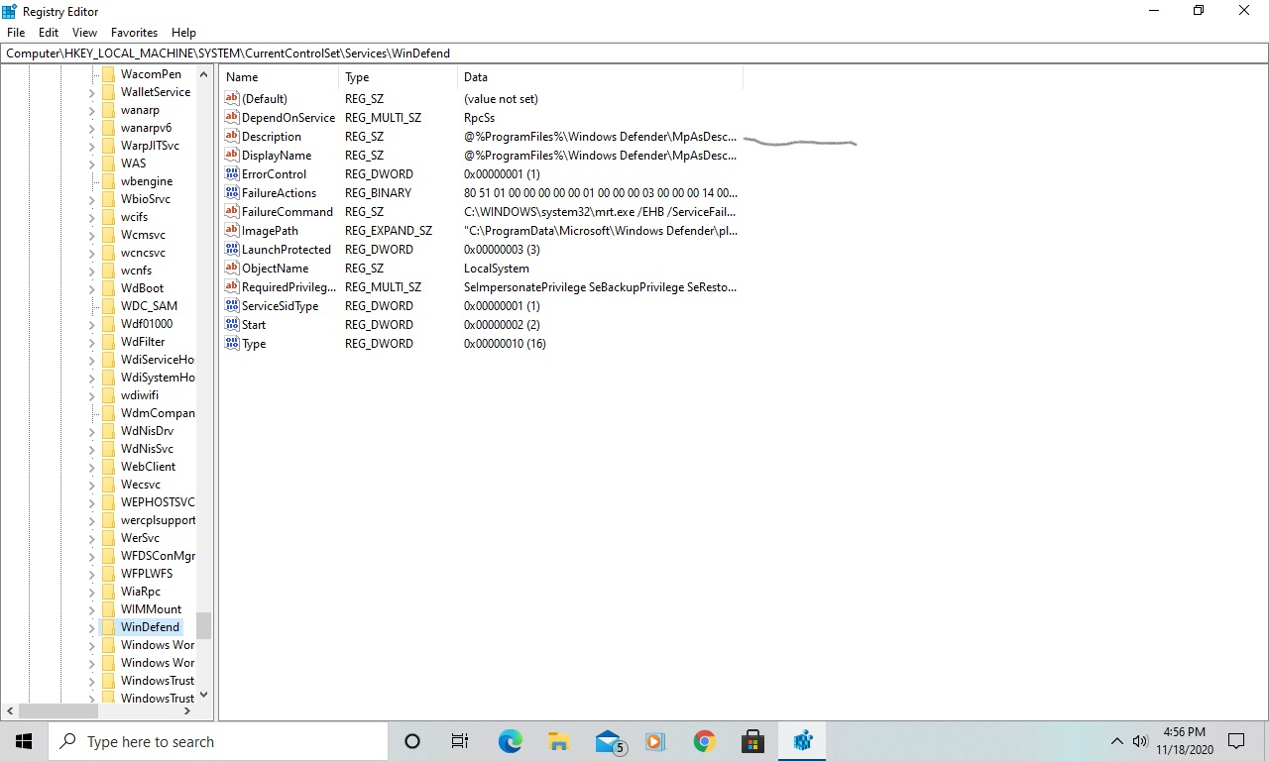Expand the WbioSrvc key
Image resolution: width=1269 pixels, height=761 pixels.
92,199
